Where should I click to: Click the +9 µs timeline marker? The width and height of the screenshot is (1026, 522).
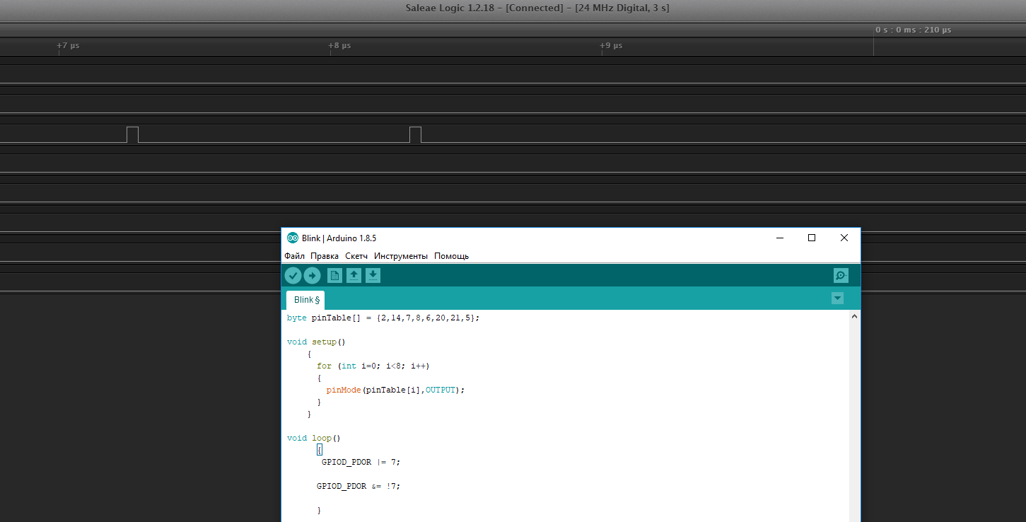pos(611,46)
